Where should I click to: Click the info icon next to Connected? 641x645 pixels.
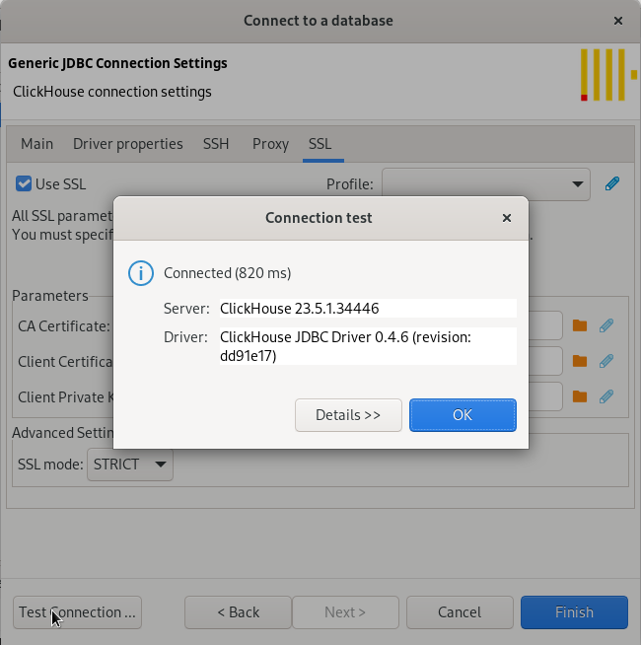pos(141,273)
